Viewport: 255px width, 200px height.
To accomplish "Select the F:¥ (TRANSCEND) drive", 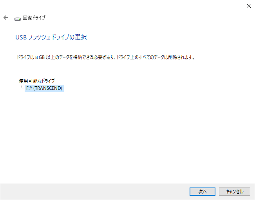I will coord(44,88).
